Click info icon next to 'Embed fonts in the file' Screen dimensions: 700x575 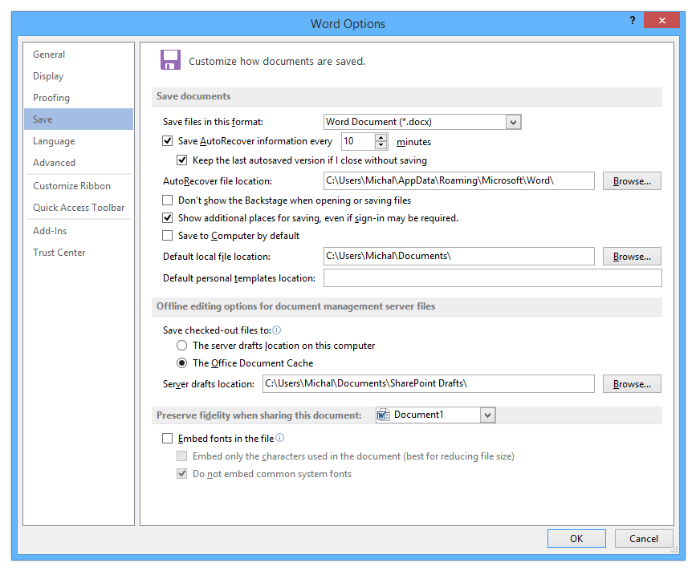279,437
